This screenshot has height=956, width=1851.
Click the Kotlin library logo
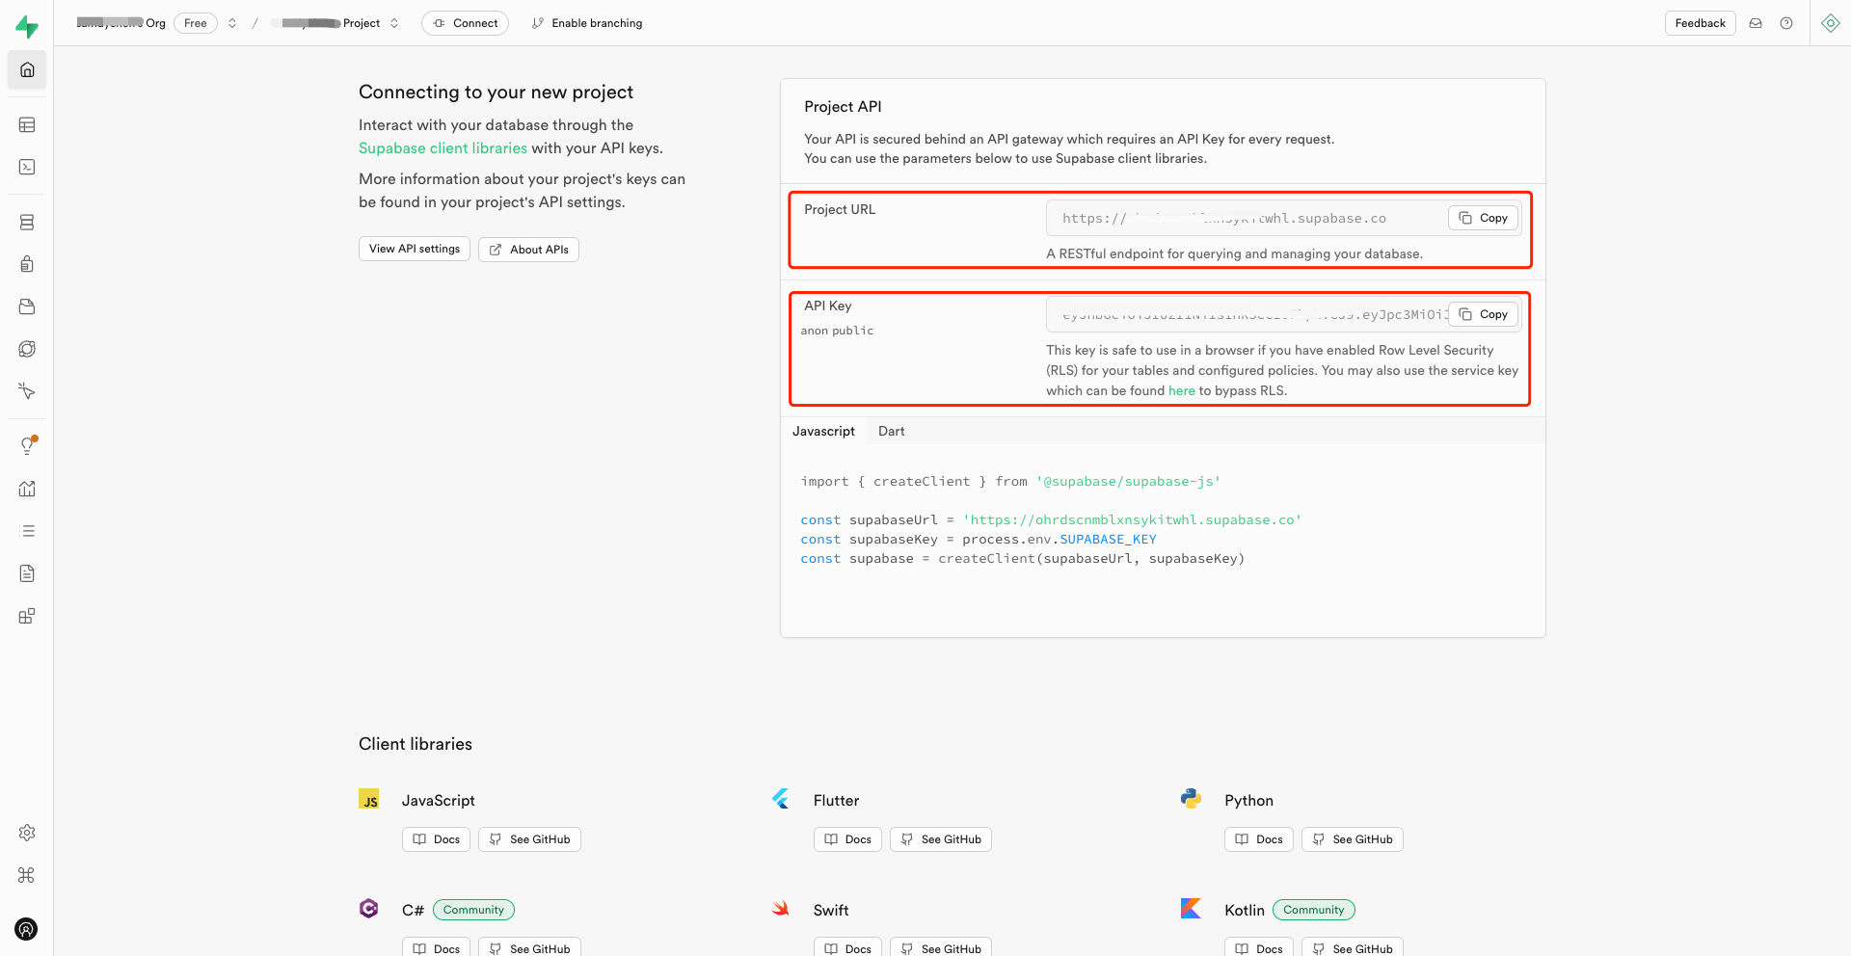pyautogui.click(x=1192, y=909)
